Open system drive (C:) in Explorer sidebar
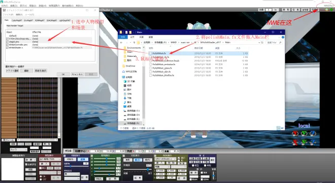 [x=132, y=111]
